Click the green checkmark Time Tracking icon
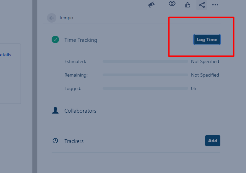 pyautogui.click(x=55, y=39)
